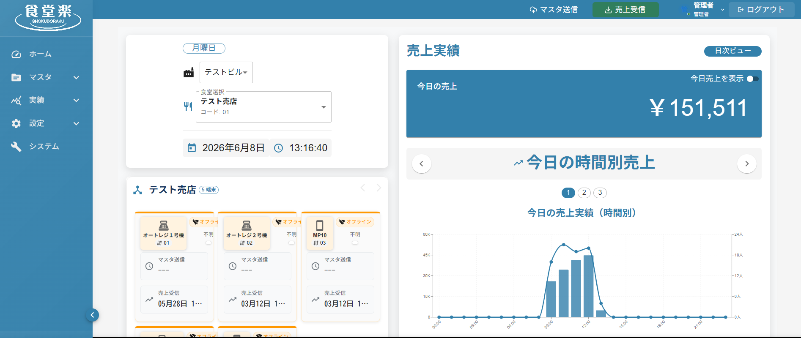Click 05月28日 売上受信 value on オートレジ１号機
The height and width of the screenshot is (338, 801).
click(x=180, y=304)
